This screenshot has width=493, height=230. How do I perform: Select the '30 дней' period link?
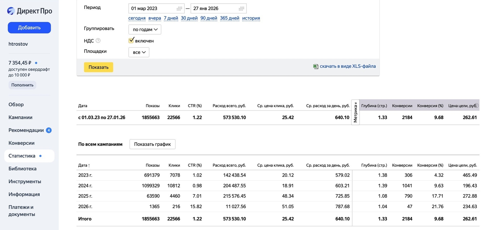click(189, 18)
